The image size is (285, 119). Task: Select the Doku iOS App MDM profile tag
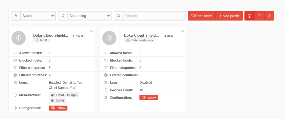(64, 95)
